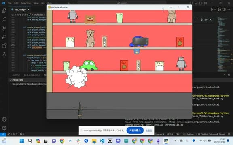Open the notifications bell in status bar
233x145 pixels.
[x=229, y=135]
